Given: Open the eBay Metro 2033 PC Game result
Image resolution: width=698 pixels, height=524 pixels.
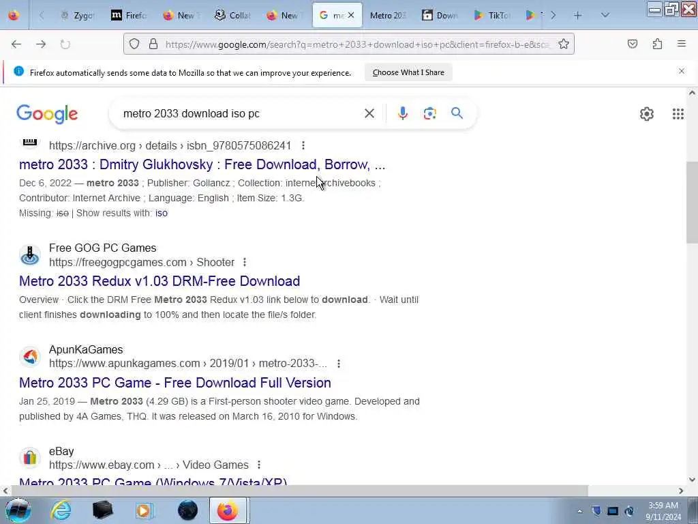Looking at the screenshot, I should [153, 482].
